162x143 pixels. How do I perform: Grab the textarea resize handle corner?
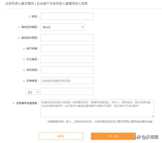(153, 116)
